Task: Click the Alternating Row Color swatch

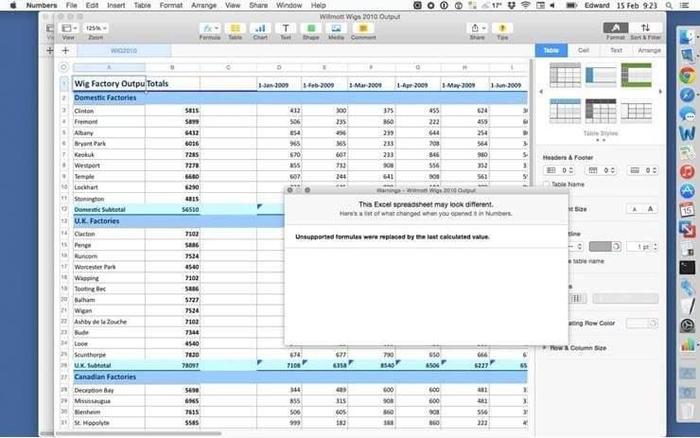Action: click(x=641, y=324)
